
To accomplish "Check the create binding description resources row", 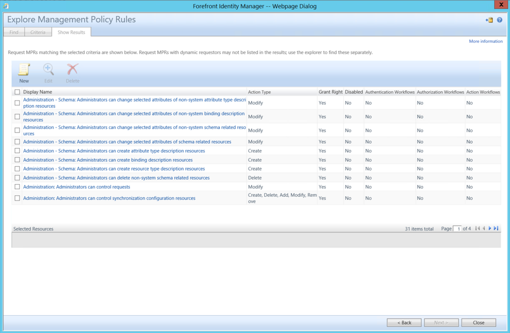I will pos(17,160).
